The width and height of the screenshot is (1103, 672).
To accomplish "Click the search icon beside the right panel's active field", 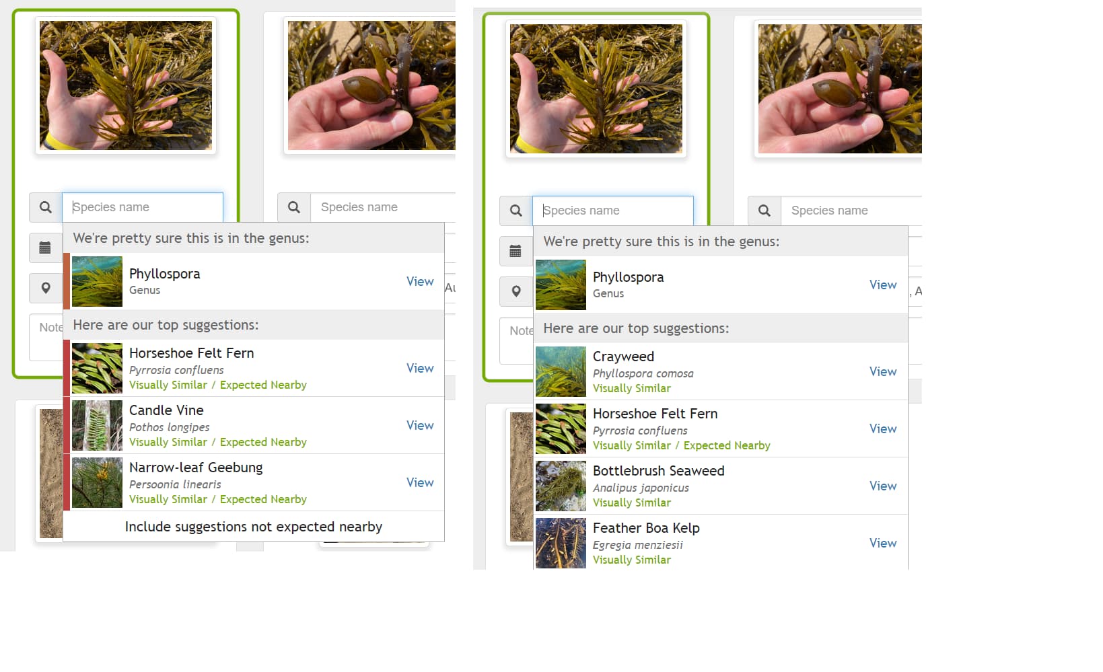I will coord(515,211).
